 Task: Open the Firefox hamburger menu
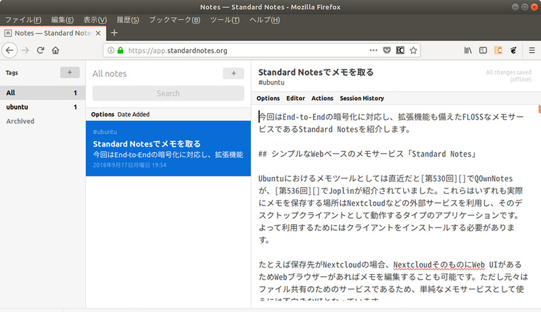(x=532, y=51)
